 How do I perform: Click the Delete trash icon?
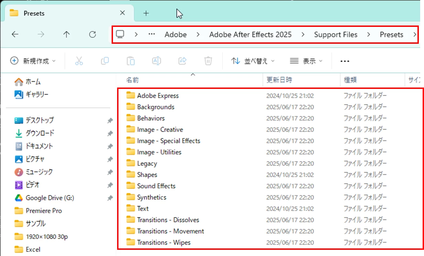pos(208,61)
